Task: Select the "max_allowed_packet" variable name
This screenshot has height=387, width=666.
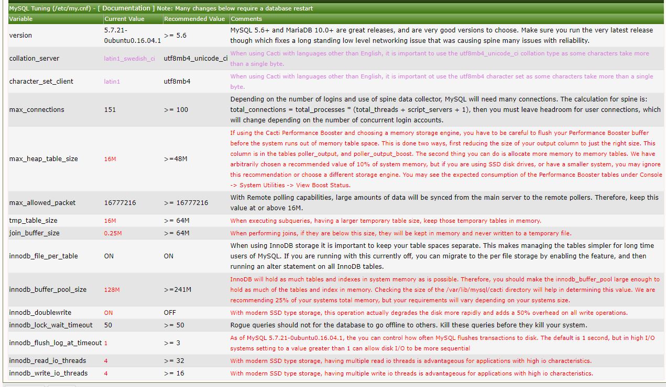Action: click(x=42, y=203)
